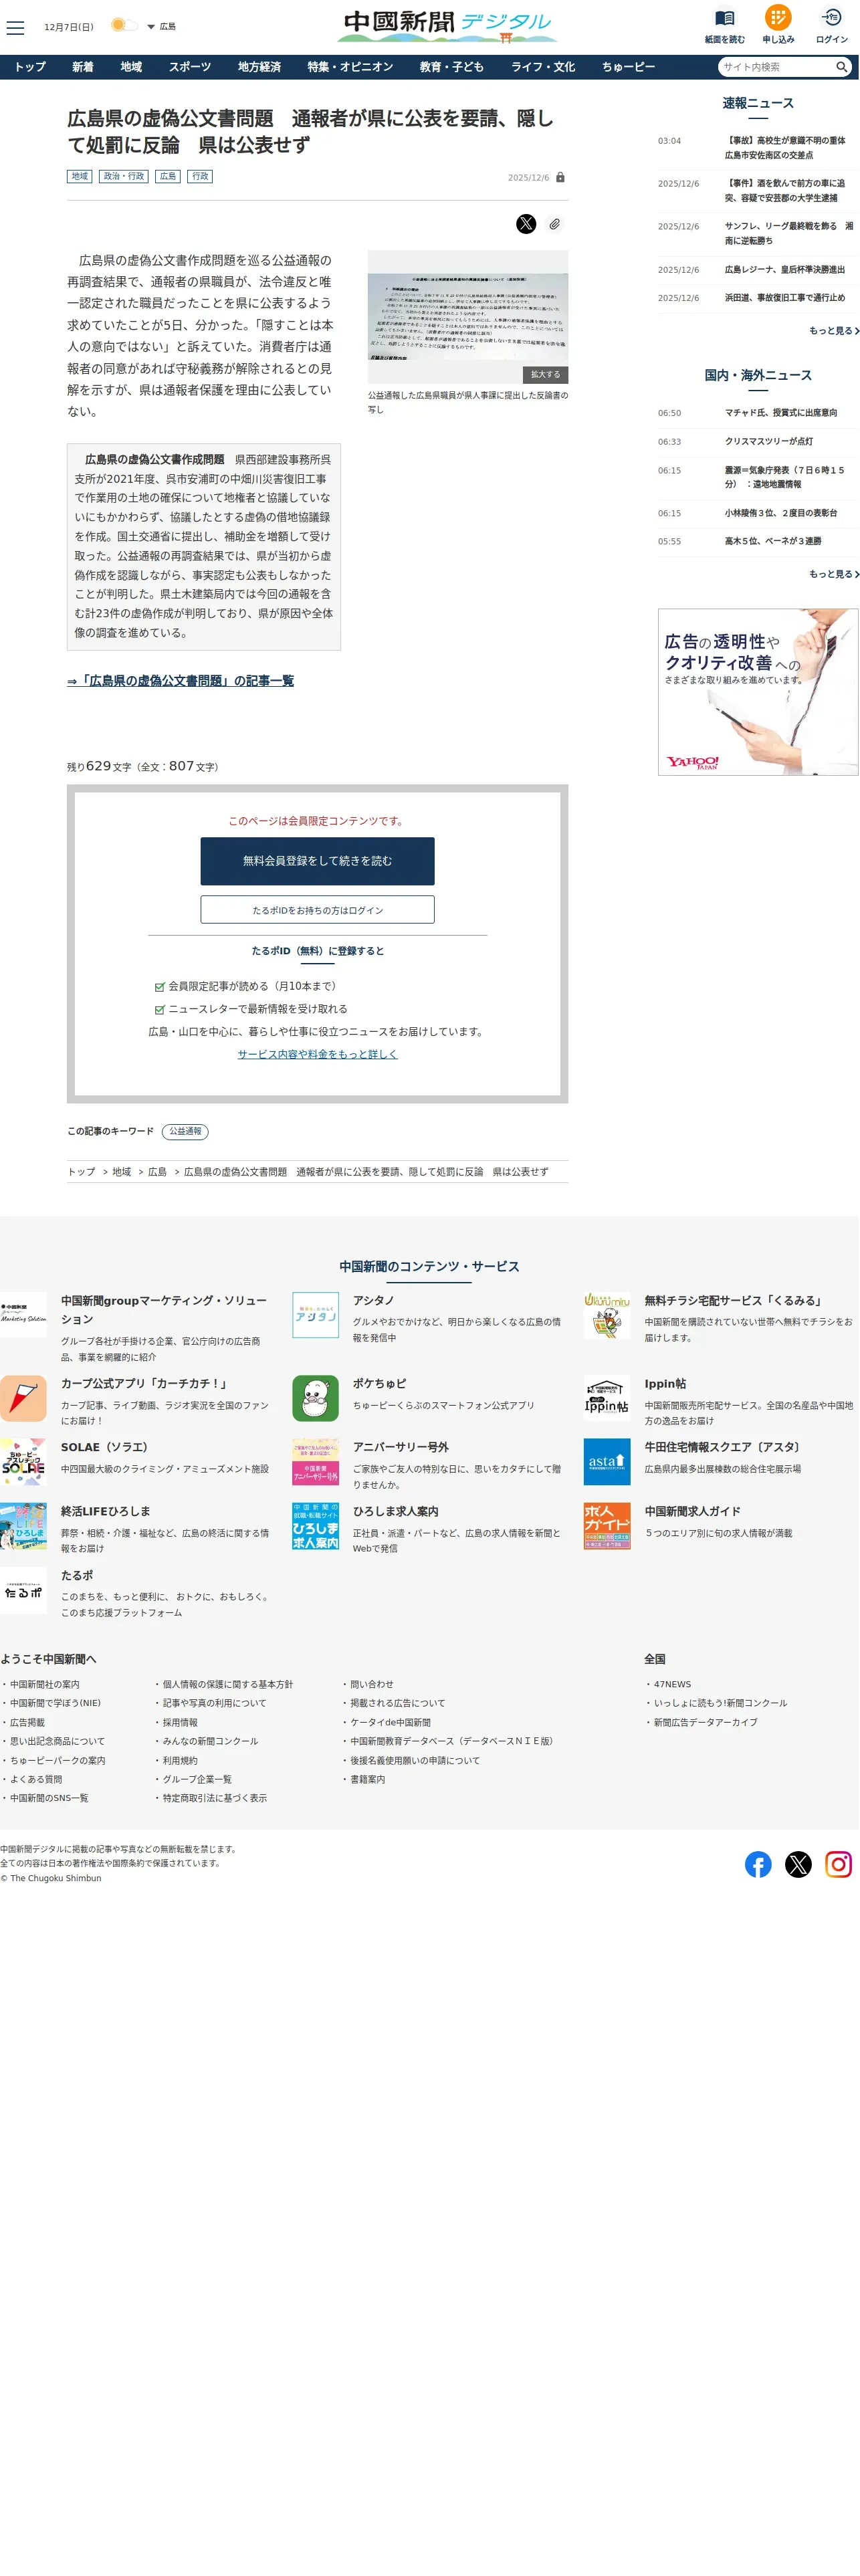Select the ライフ・文化 nav item
This screenshot has height=2576, width=860.
click(543, 67)
